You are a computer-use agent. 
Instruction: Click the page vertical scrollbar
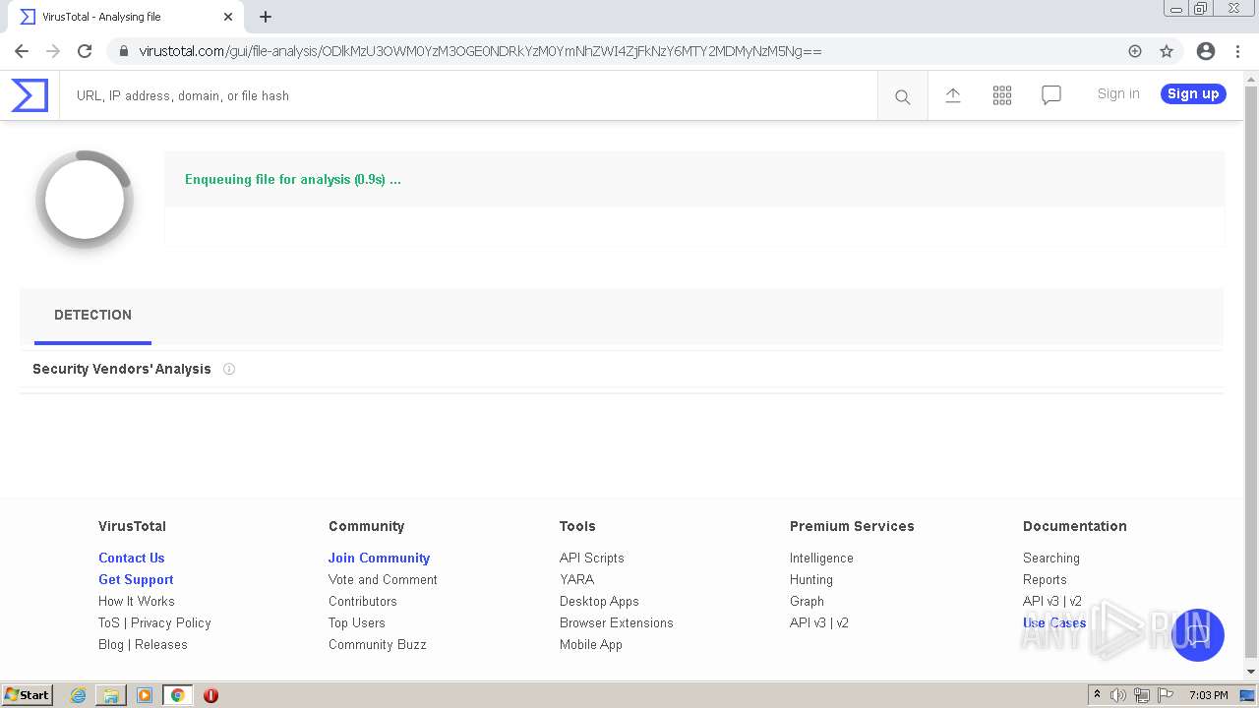(x=1251, y=374)
